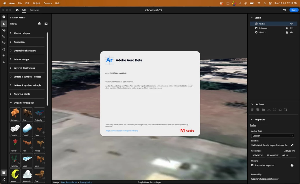Pick the Moon origami asset
Viewport: 300px width, 184px height.
tap(15, 176)
